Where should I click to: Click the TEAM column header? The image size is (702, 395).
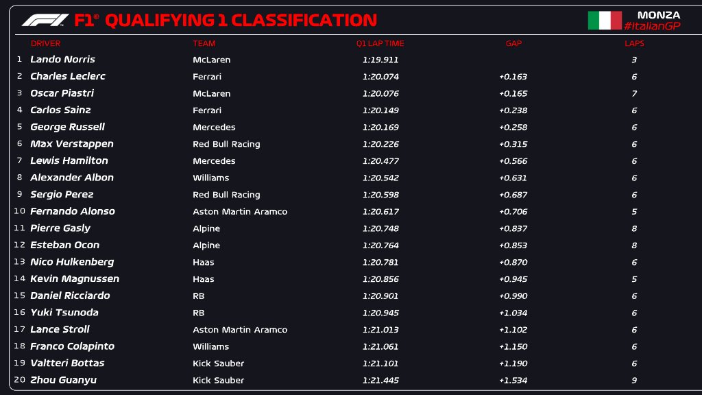coord(204,43)
